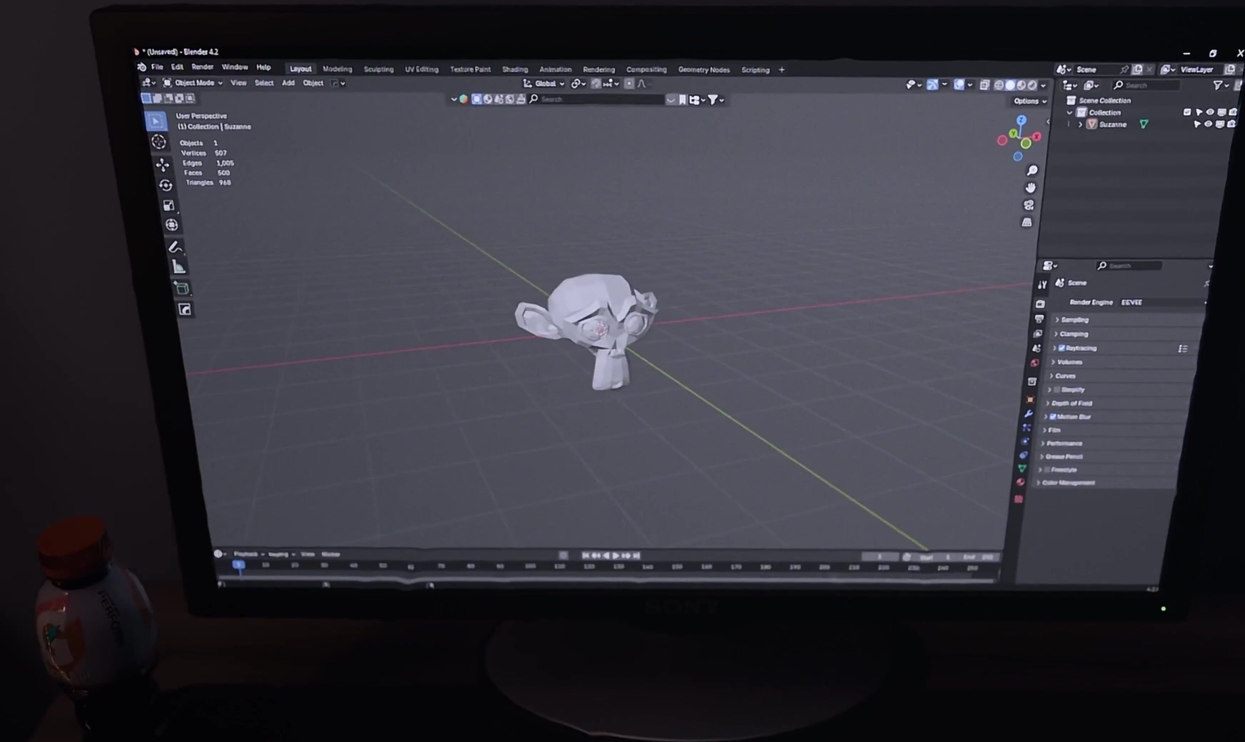Select the Rotate tool
Screen dimensions: 1245x742
pyautogui.click(x=166, y=185)
